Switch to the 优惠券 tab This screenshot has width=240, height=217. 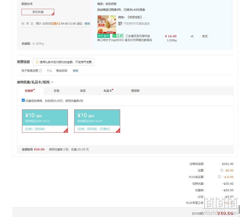tap(29, 91)
